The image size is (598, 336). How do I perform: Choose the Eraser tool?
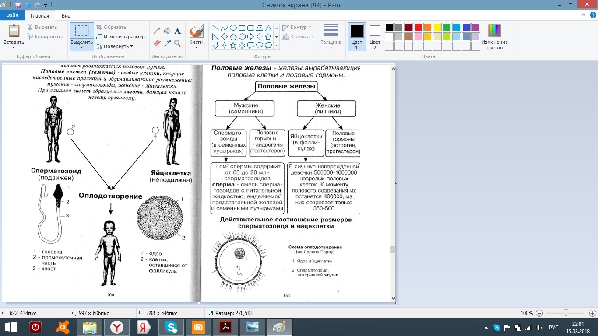point(157,43)
